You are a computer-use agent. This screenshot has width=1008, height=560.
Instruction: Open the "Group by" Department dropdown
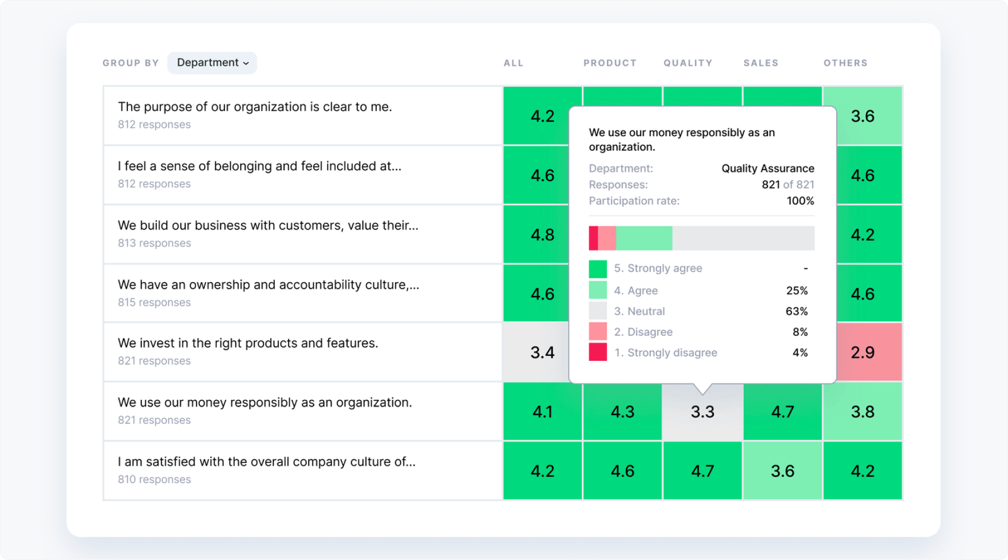[x=212, y=62]
